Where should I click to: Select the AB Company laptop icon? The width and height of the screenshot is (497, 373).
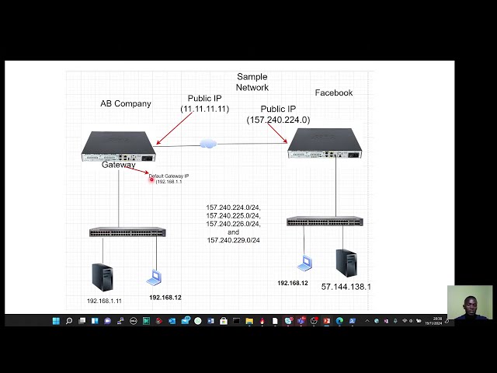154,278
